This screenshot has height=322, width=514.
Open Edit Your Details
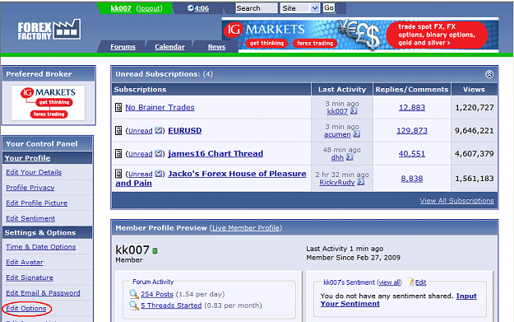[x=34, y=172]
